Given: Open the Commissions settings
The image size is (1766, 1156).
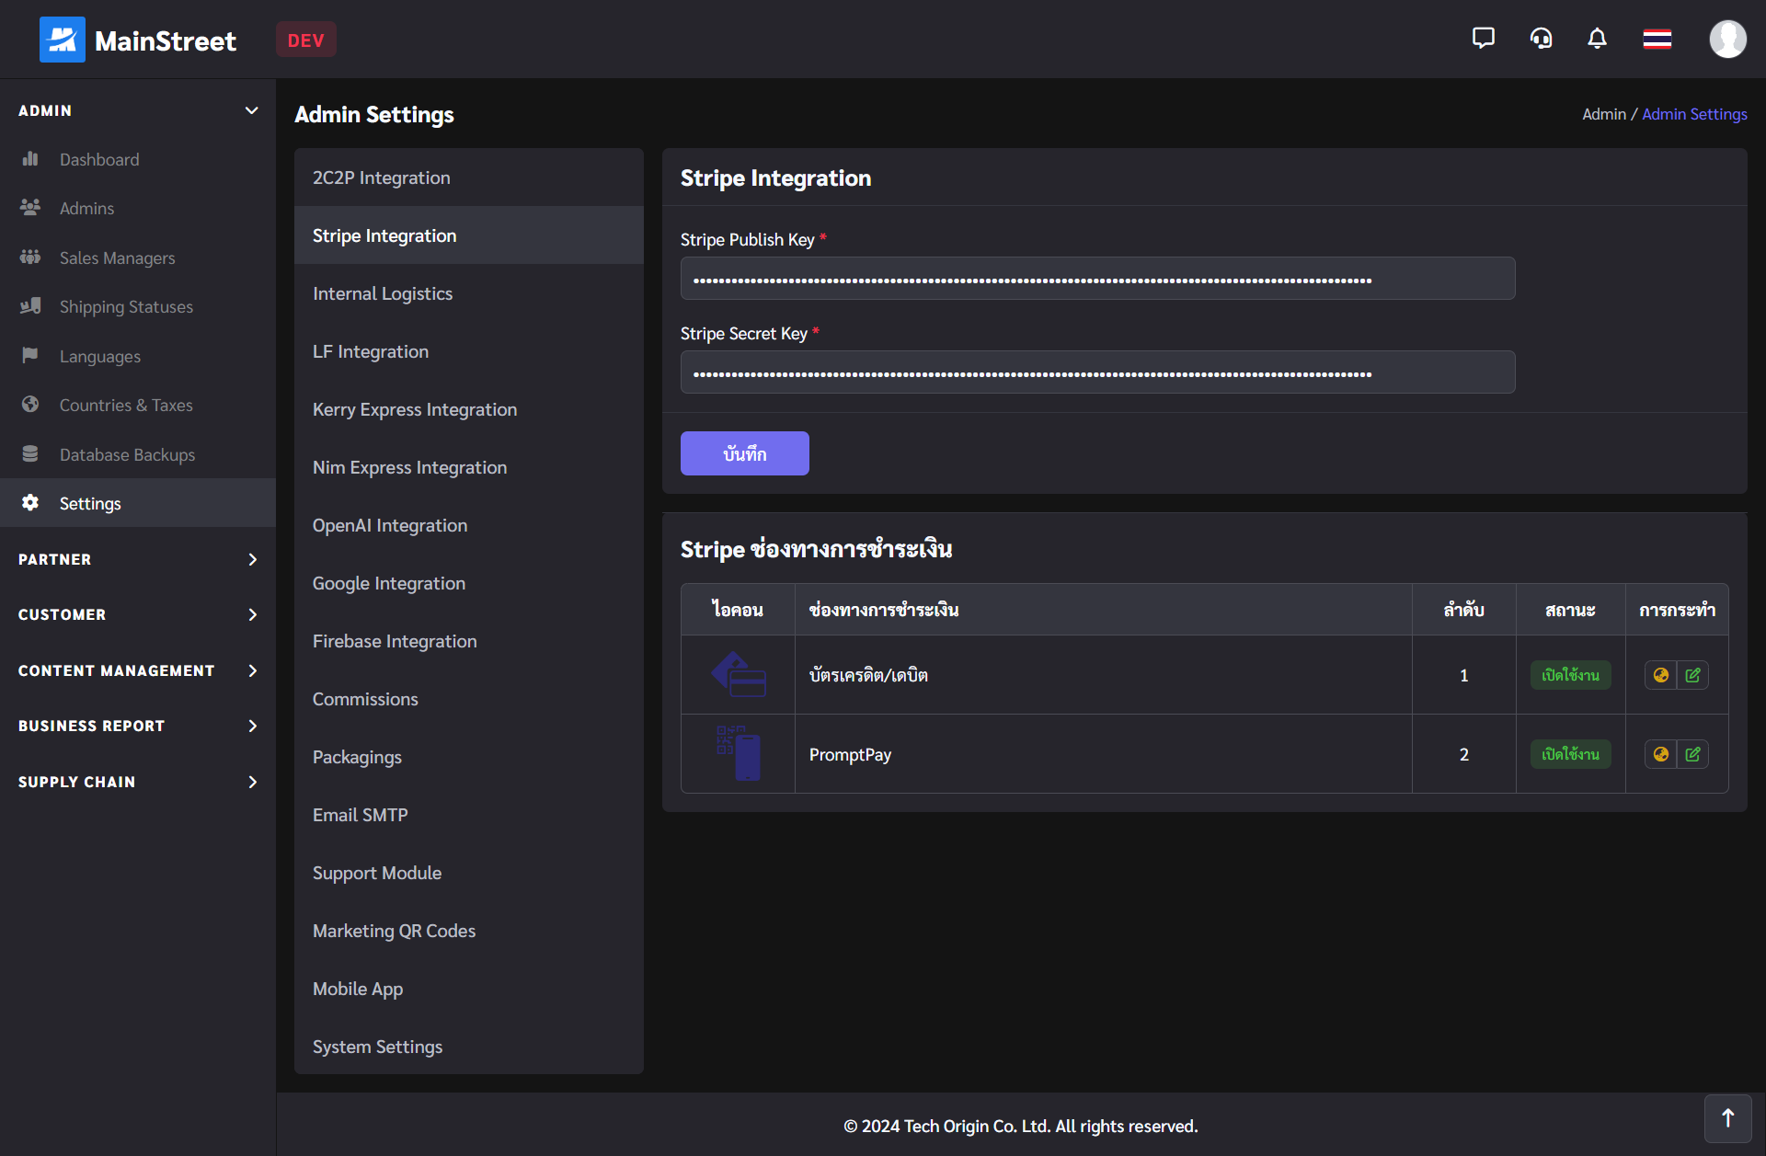Looking at the screenshot, I should tap(469, 699).
